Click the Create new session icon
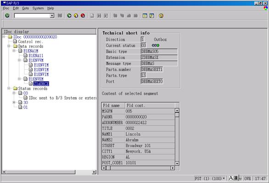The width and height of the screenshot is (269, 183). pos(145,16)
